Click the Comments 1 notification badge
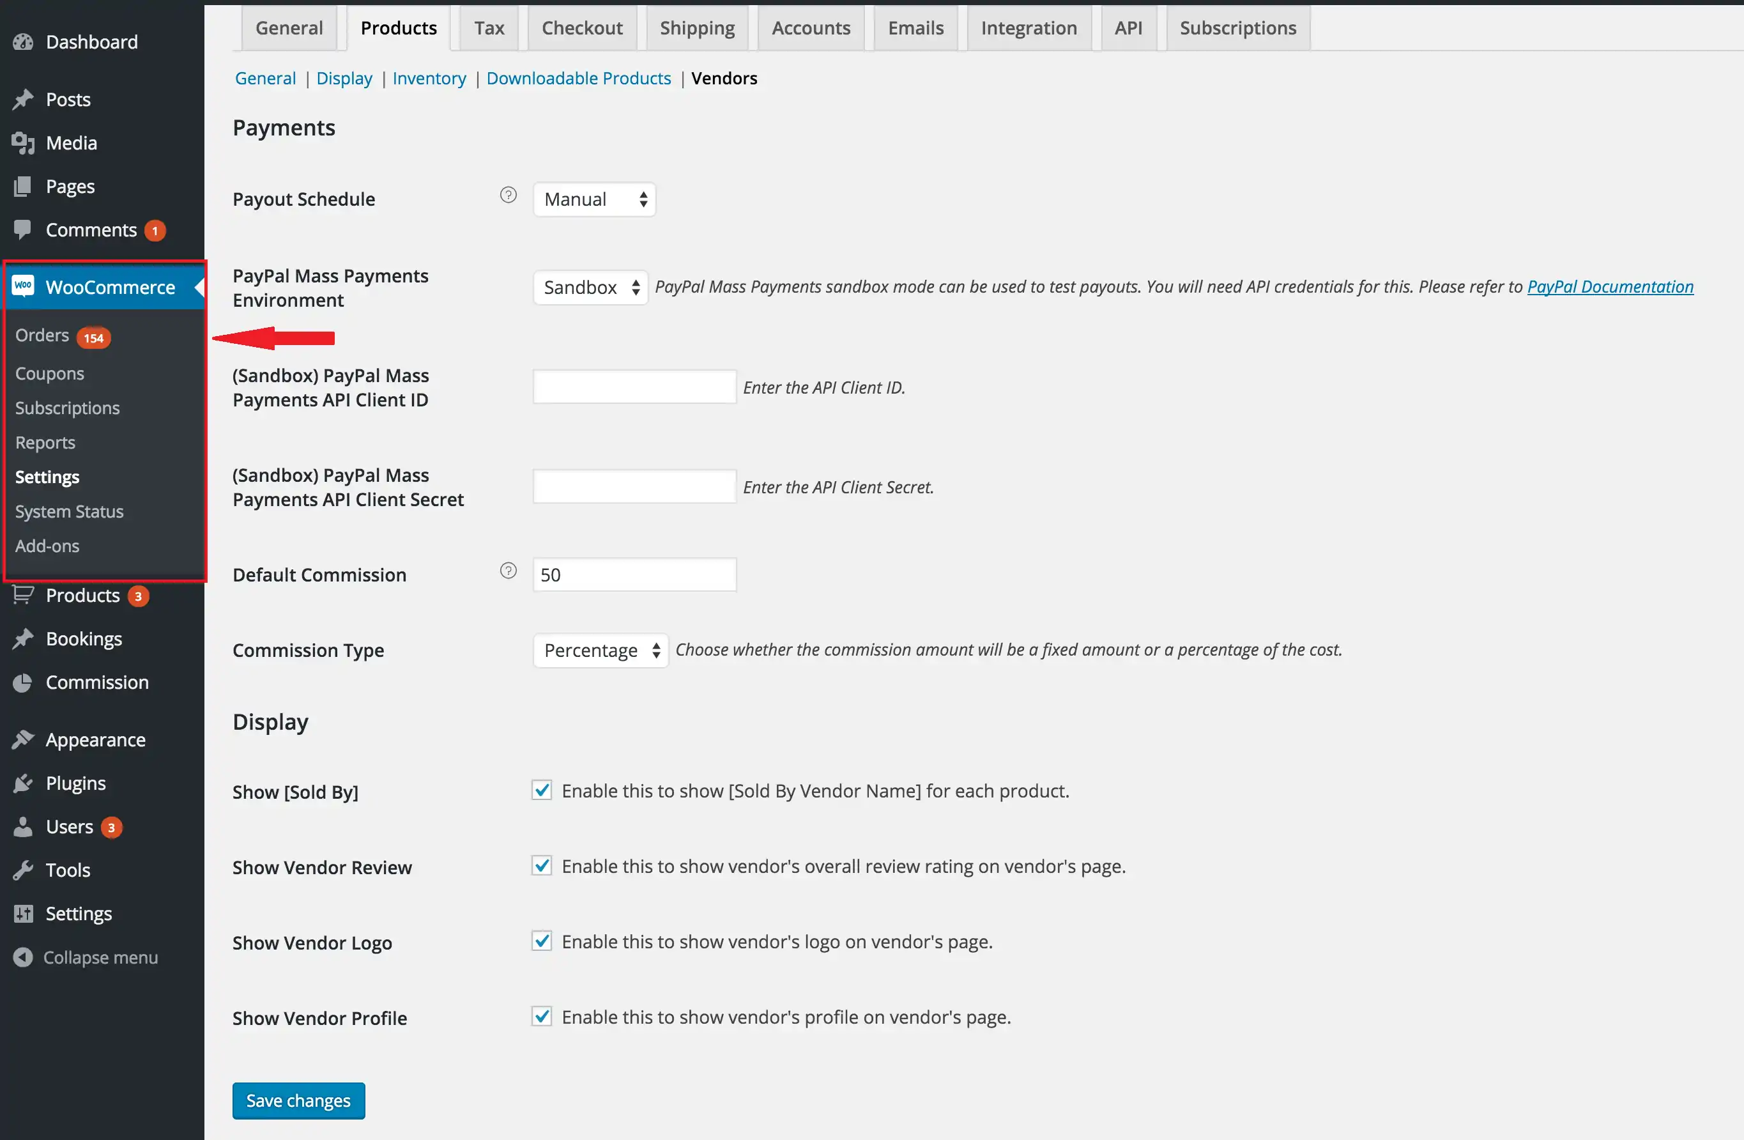Image resolution: width=1744 pixels, height=1140 pixels. tap(155, 230)
